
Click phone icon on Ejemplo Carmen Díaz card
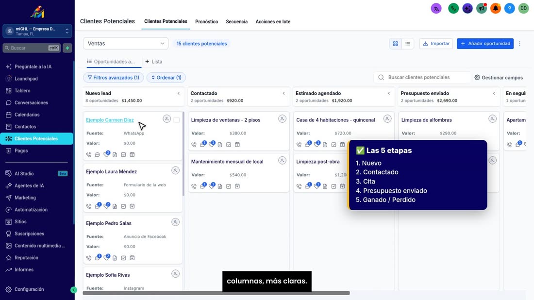point(89,154)
